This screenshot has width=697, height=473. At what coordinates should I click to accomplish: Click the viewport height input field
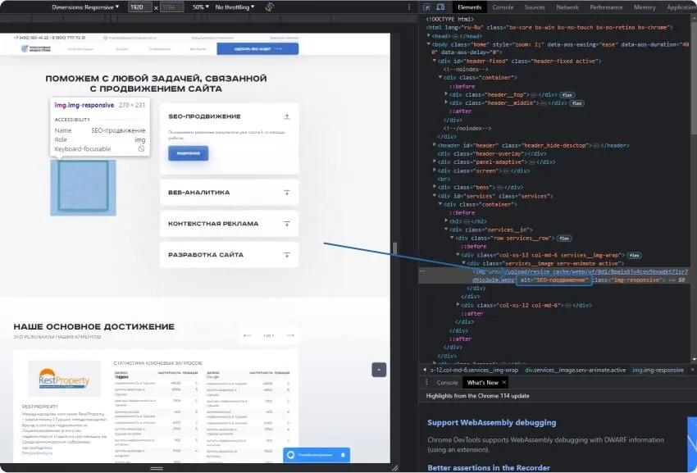171,7
